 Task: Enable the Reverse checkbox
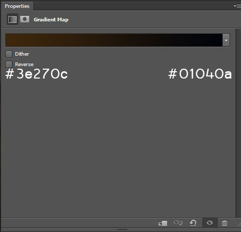tap(9, 65)
